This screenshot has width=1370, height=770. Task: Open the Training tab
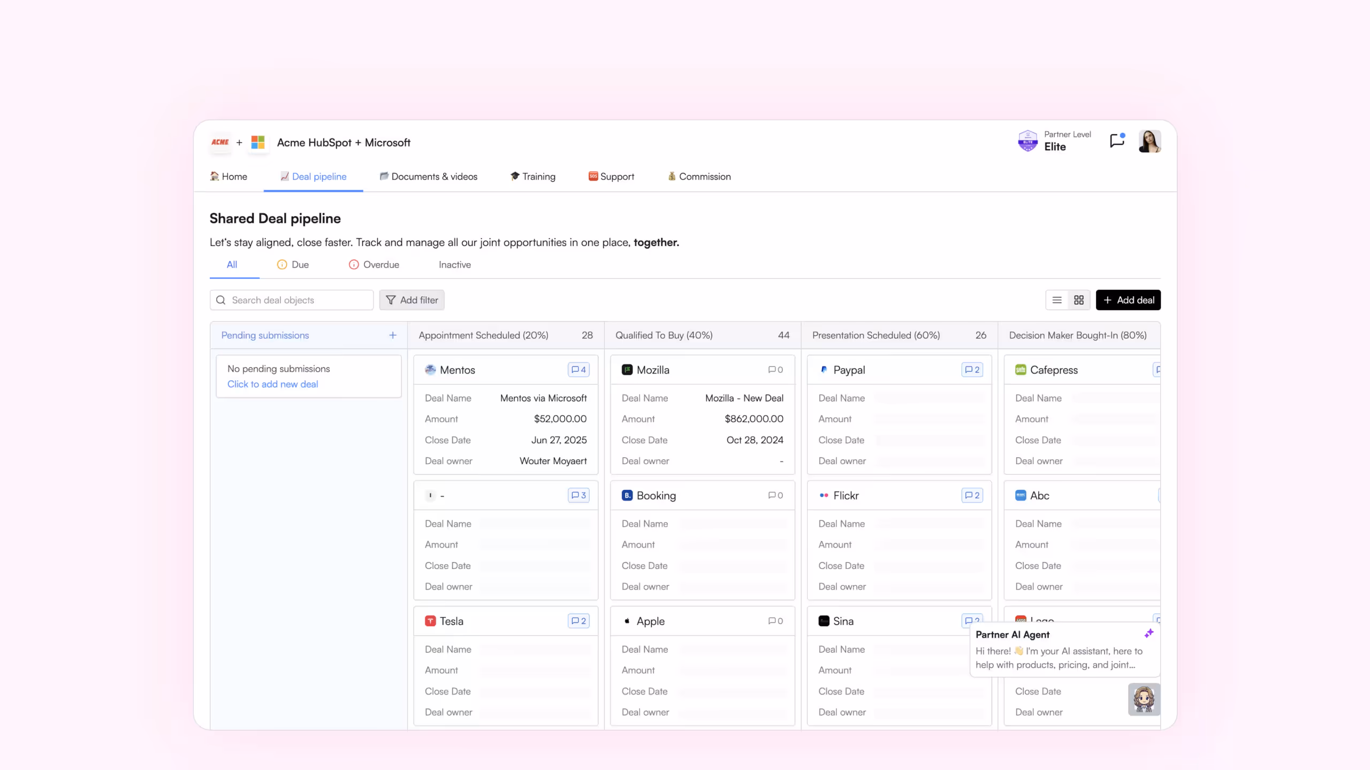coord(533,176)
